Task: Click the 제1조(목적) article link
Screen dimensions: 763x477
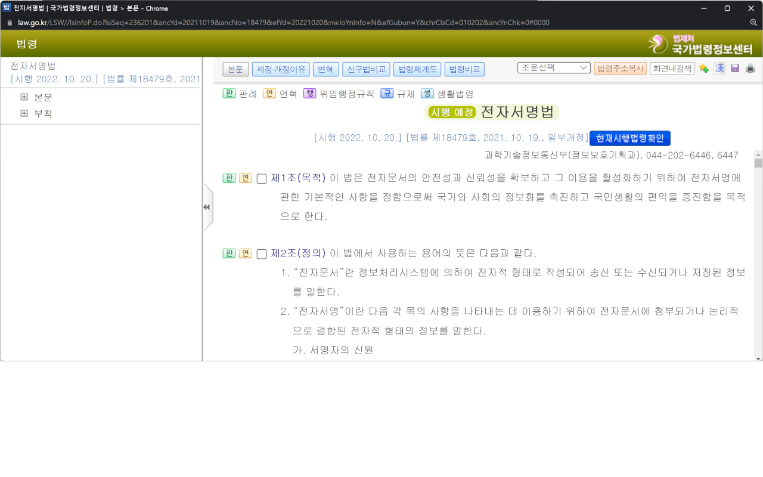Action: coord(299,178)
